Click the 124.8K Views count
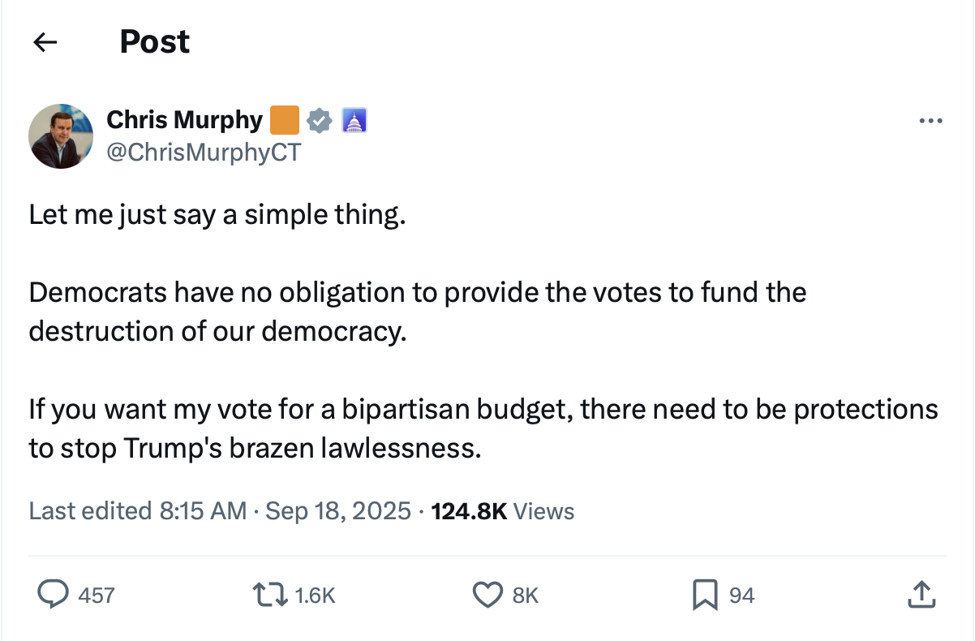This screenshot has height=641, width=975. 503,511
